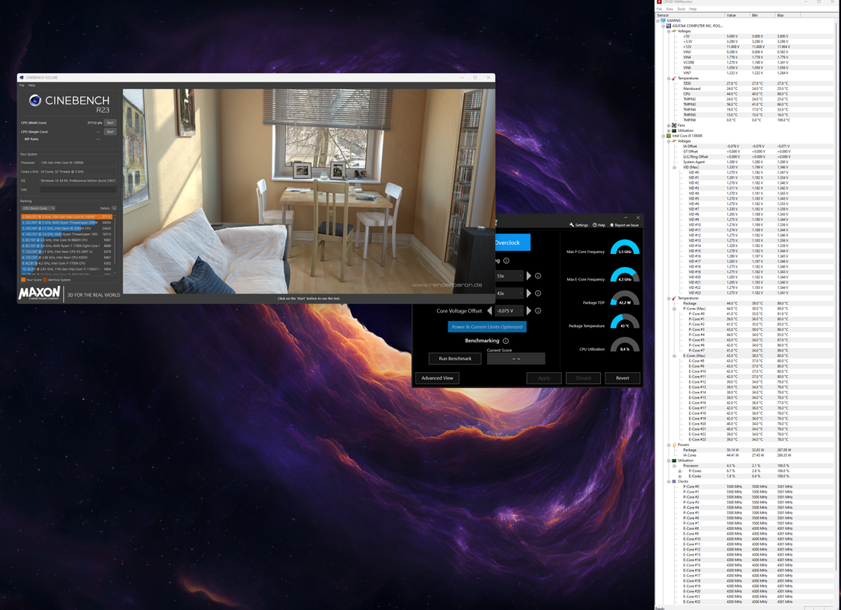Click the info icon beside 43x ratio
Screen dimensions: 841x610
[538, 294]
